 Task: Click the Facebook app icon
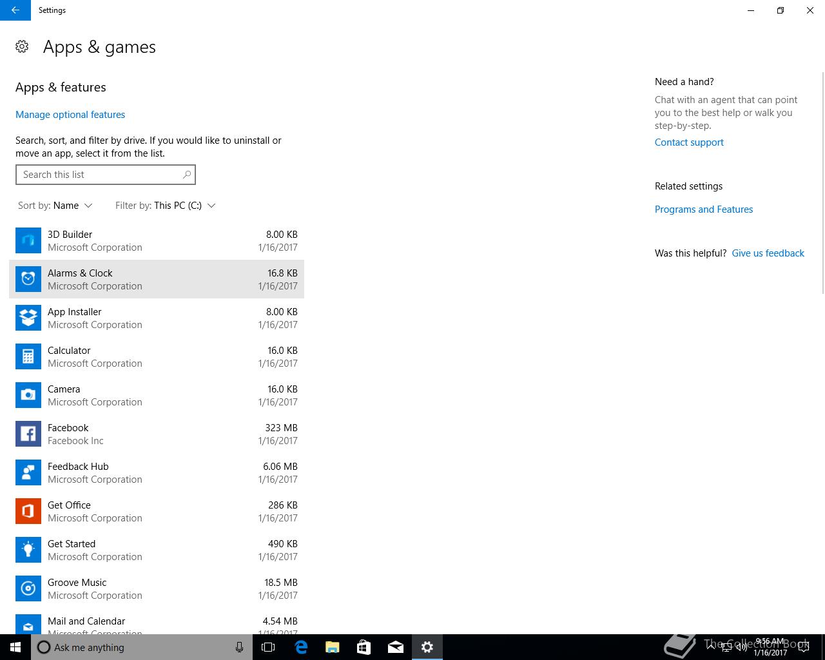28,434
